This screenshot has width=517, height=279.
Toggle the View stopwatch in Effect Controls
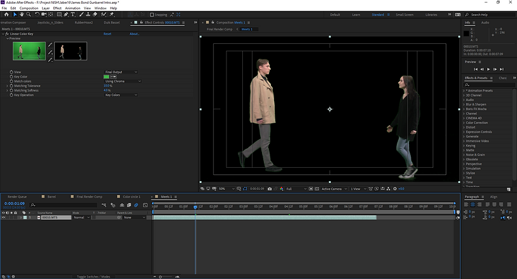(11, 72)
